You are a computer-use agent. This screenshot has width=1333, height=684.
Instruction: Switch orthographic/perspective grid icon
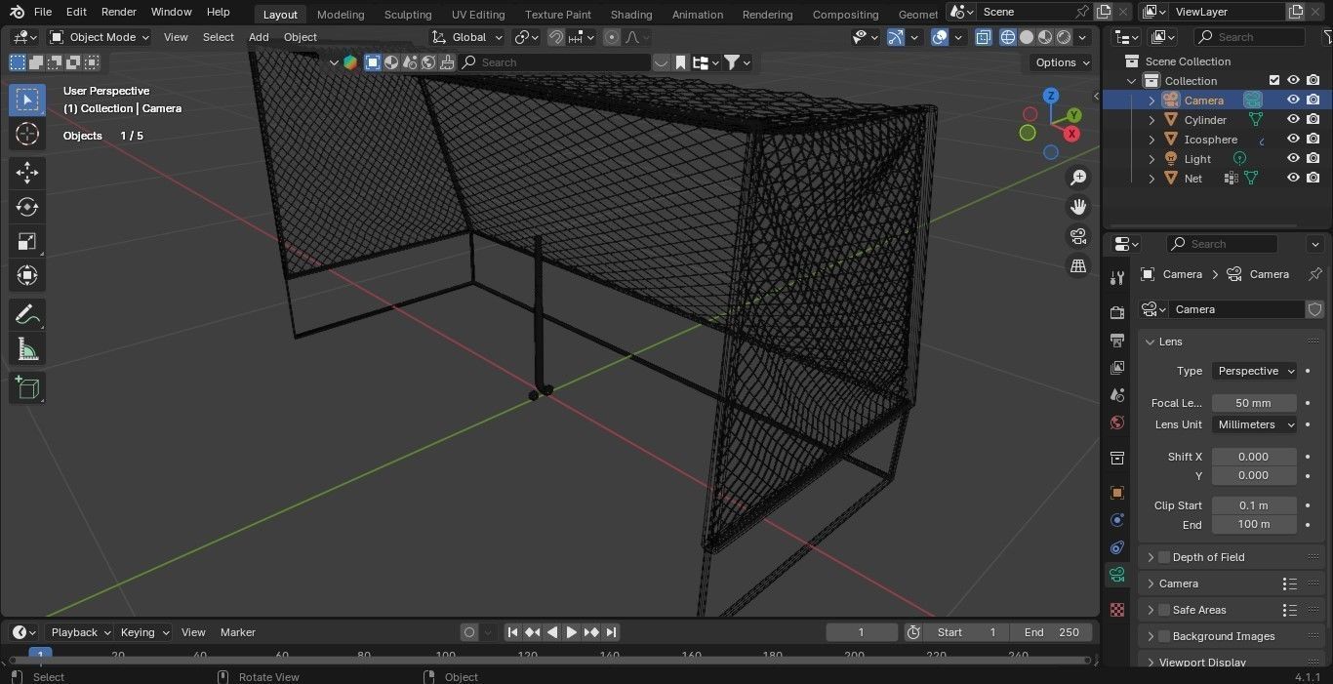click(1078, 265)
